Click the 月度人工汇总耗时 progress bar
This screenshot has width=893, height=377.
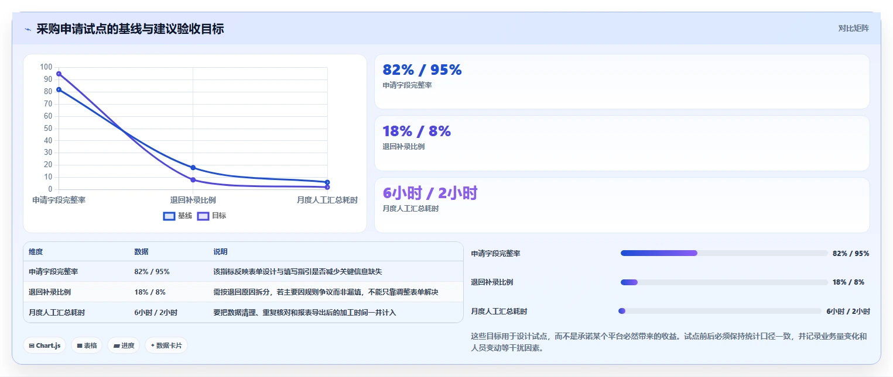pos(720,311)
